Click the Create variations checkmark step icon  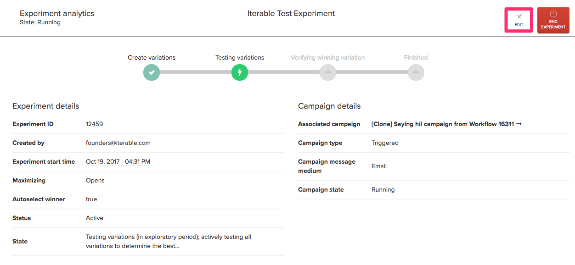pyautogui.click(x=152, y=72)
